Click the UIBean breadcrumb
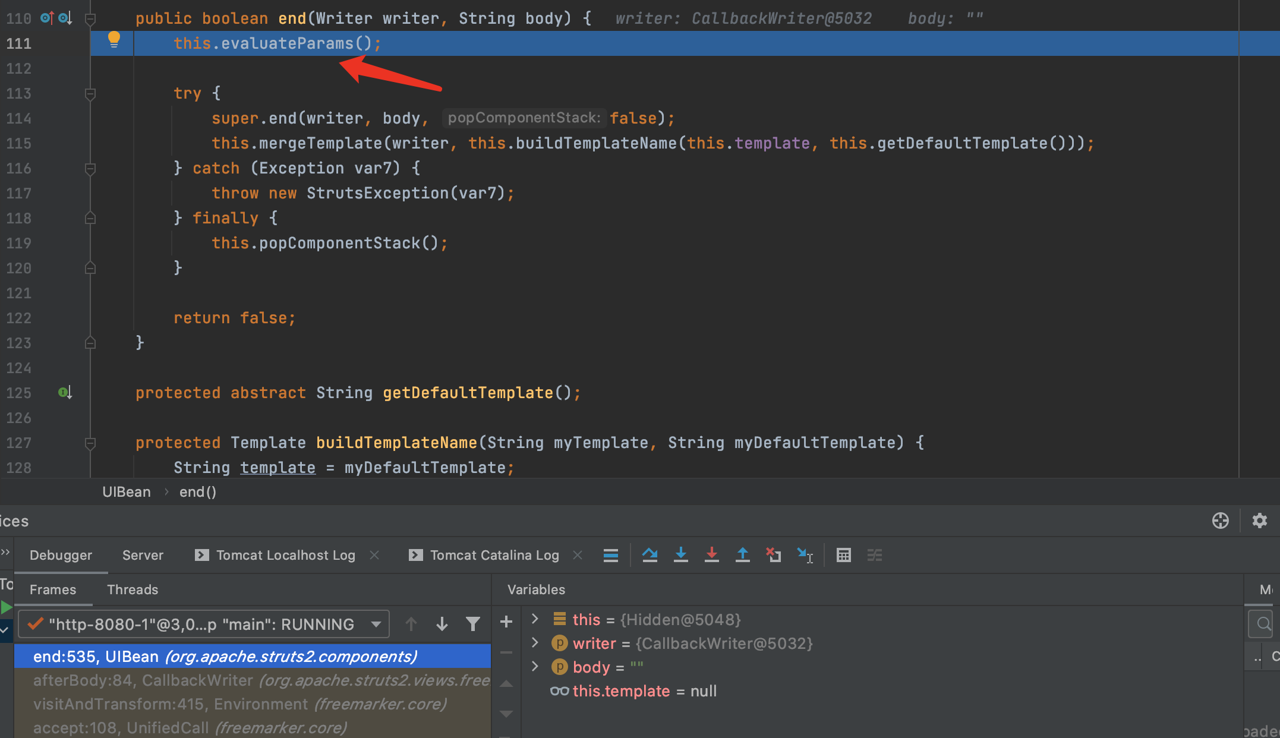Image resolution: width=1280 pixels, height=738 pixels. coord(127,492)
